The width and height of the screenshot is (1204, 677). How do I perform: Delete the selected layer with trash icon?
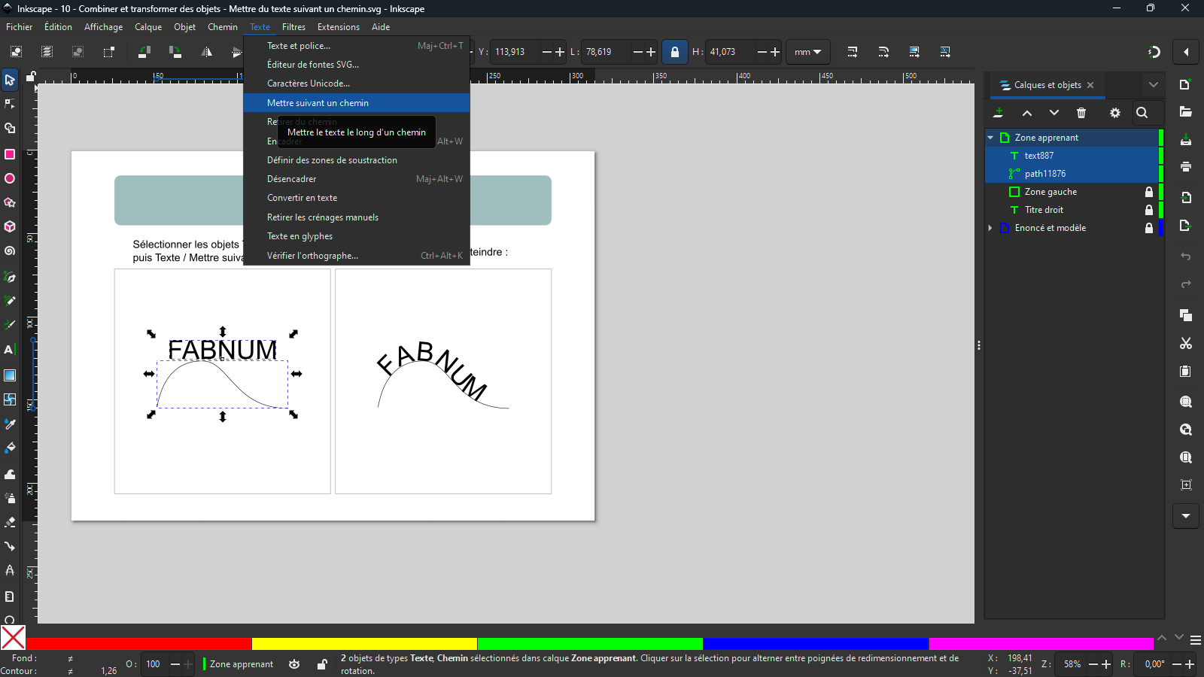click(1081, 113)
